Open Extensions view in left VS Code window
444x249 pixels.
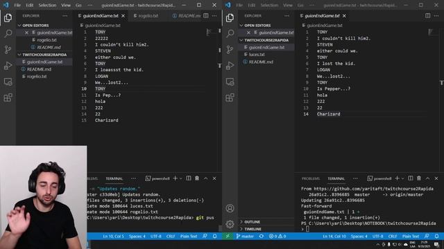click(x=8, y=98)
